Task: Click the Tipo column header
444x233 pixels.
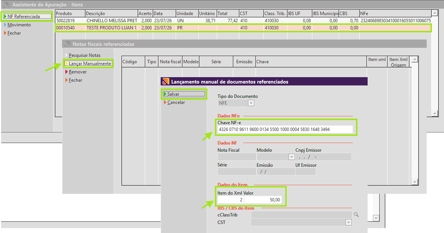Action: click(152, 62)
